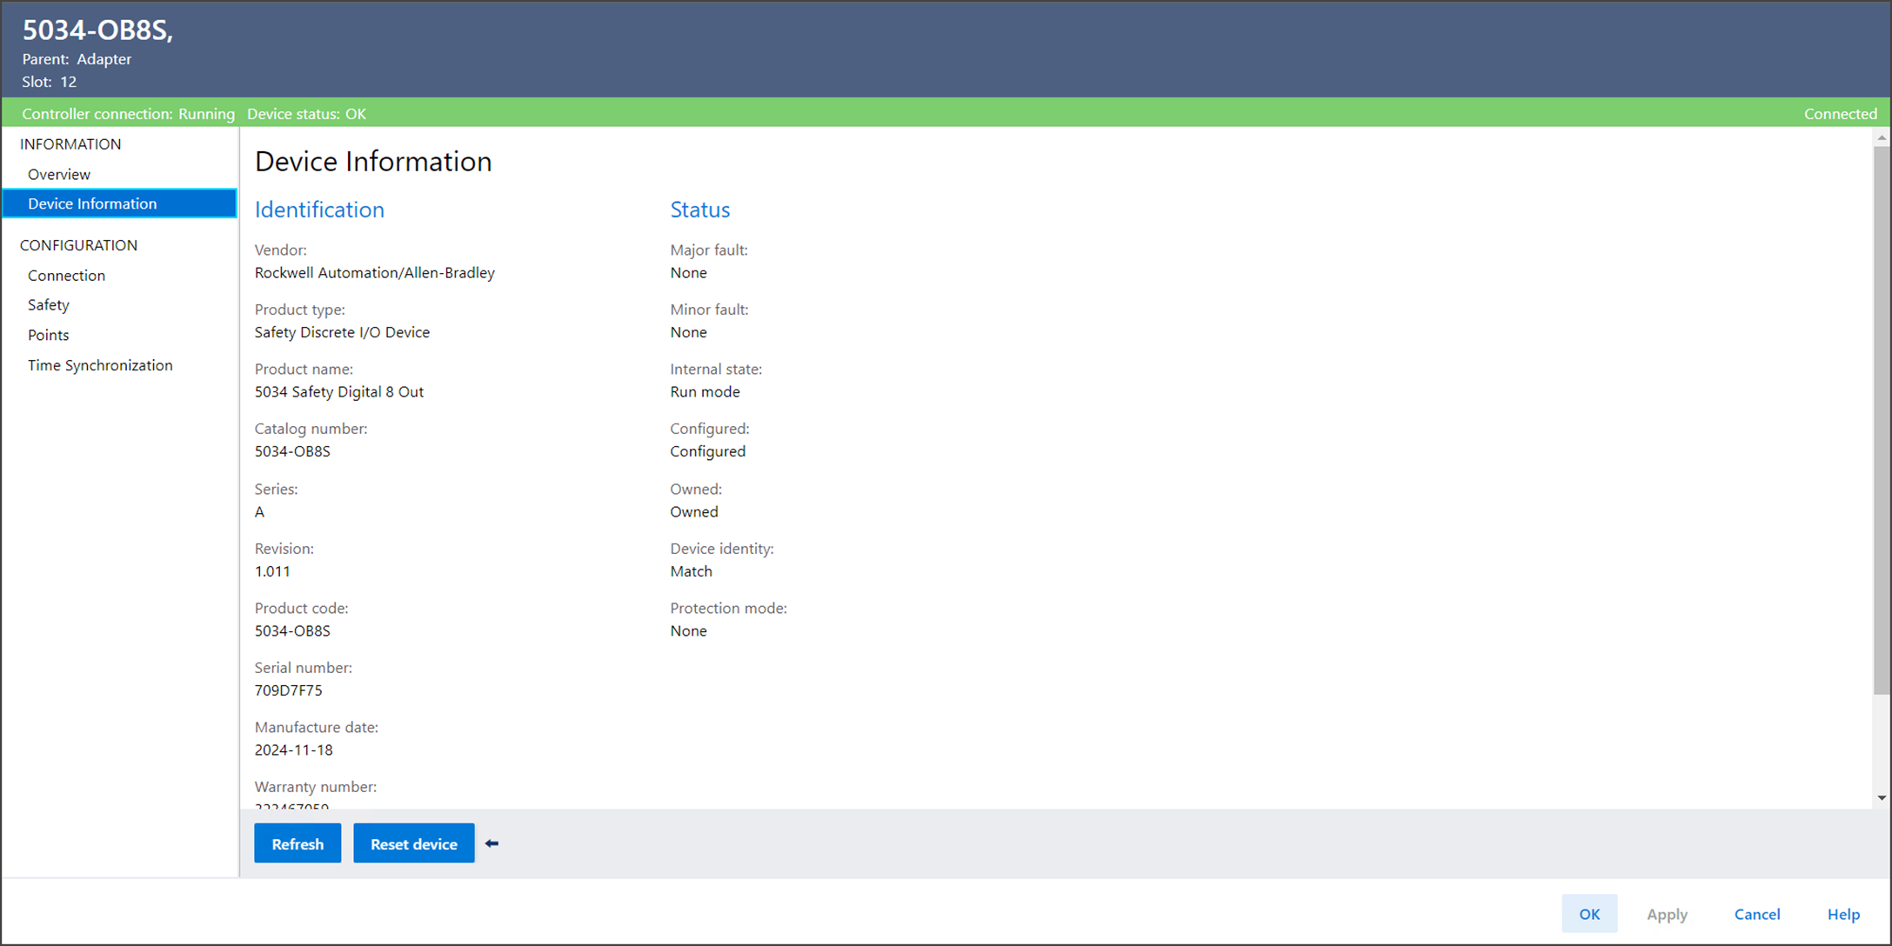Click the scrollbar down arrow
The width and height of the screenshot is (1892, 946).
pyautogui.click(x=1882, y=797)
